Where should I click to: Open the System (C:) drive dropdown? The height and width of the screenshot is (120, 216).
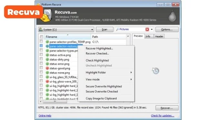tap(92, 30)
